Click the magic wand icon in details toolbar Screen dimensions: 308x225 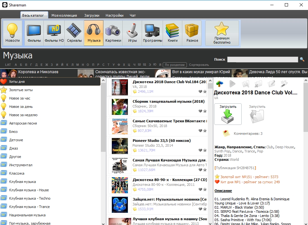click(284, 83)
